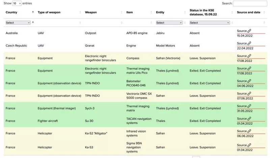The height and width of the screenshot is (158, 270).
Task: Open Source link for Ka-53 row
Action: click(244, 145)
